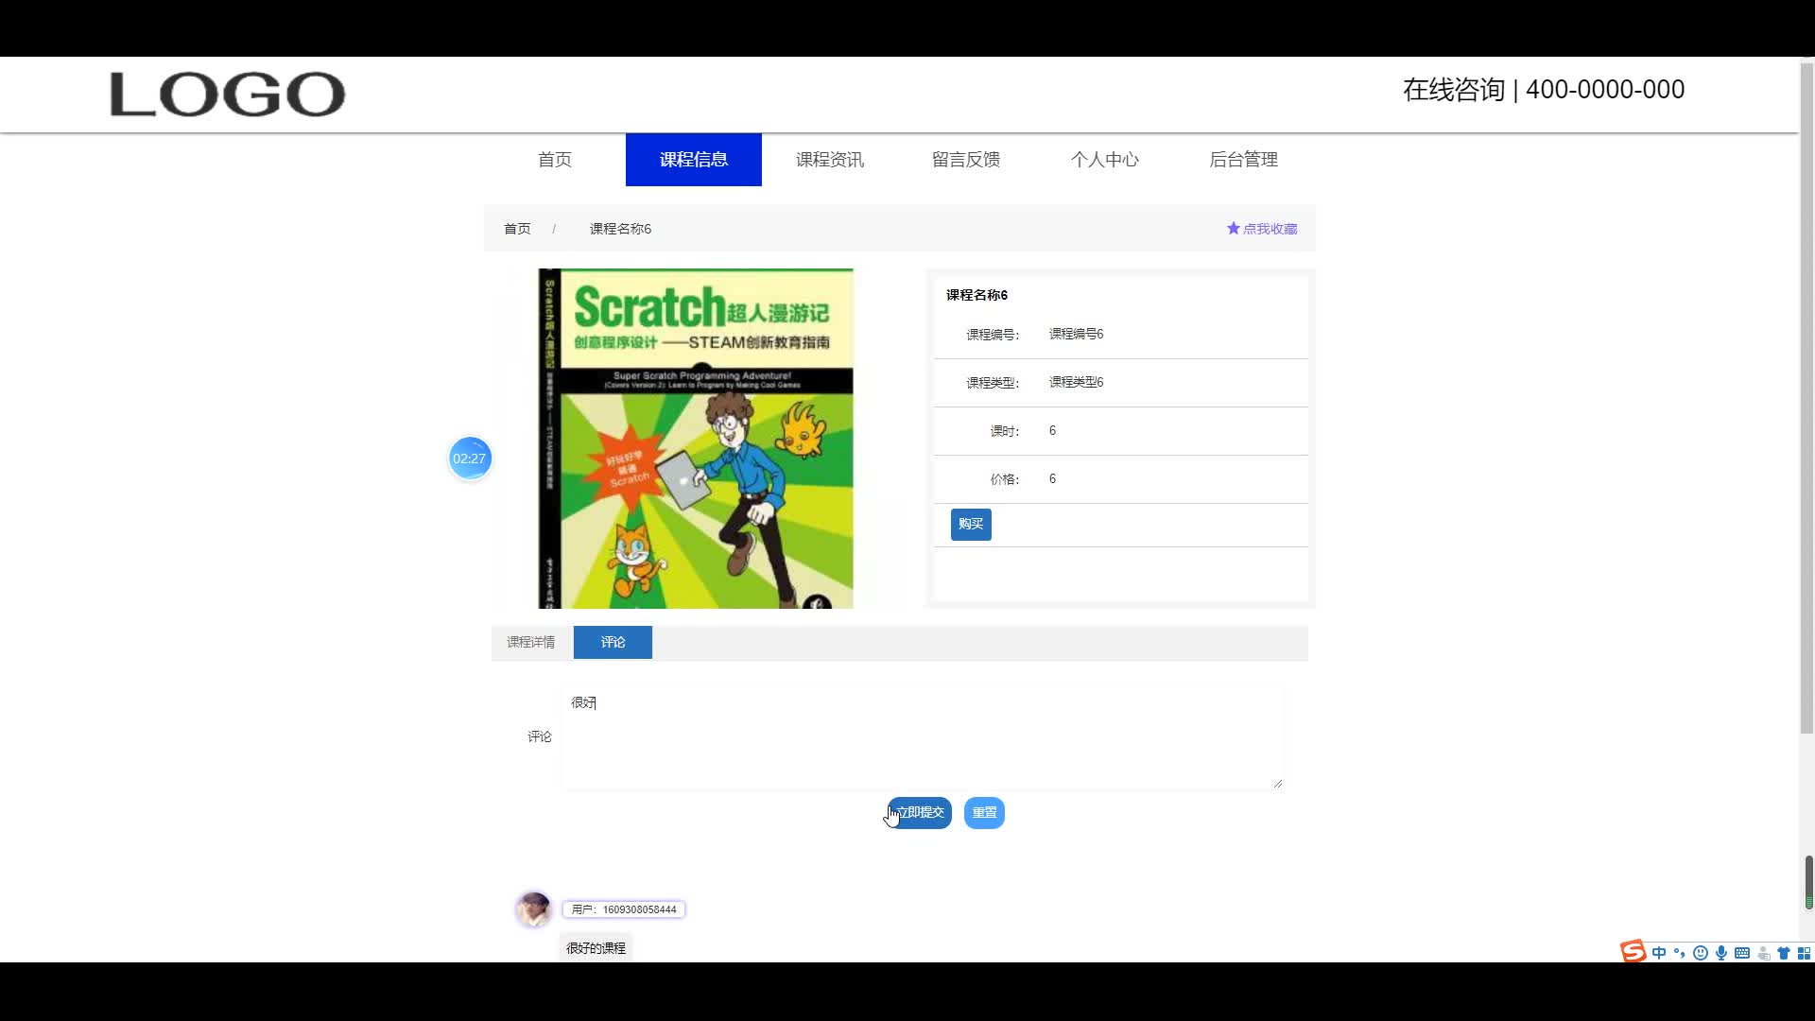
Task: Open 课程资讯 navigation item
Action: (830, 160)
